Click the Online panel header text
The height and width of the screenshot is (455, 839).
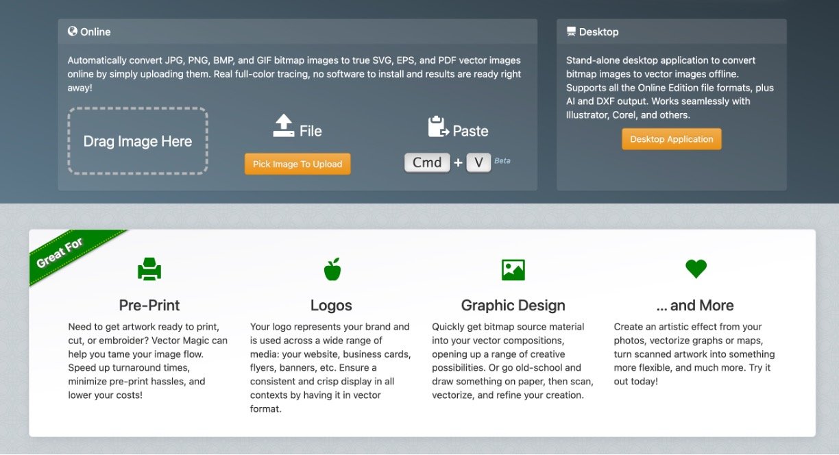tap(95, 32)
